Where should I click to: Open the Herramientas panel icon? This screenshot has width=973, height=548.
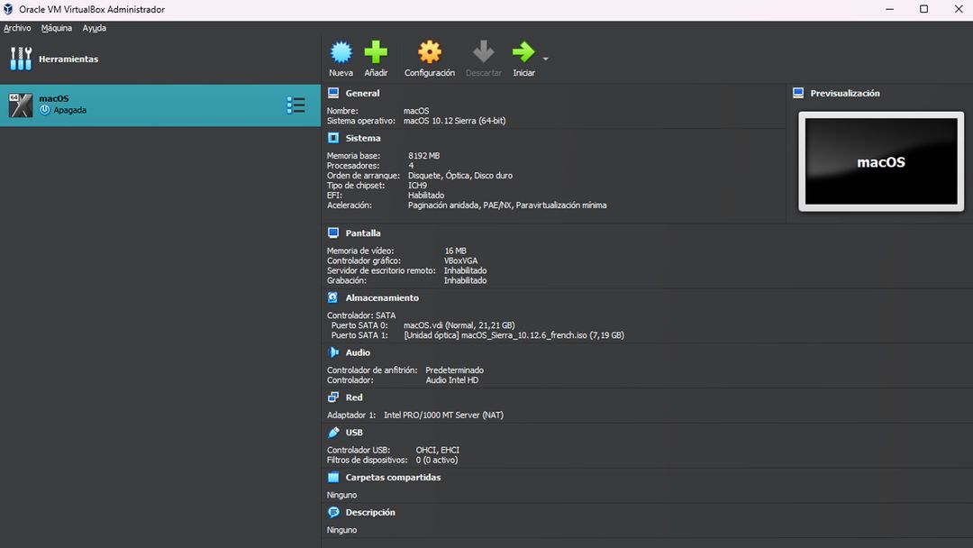click(x=19, y=58)
